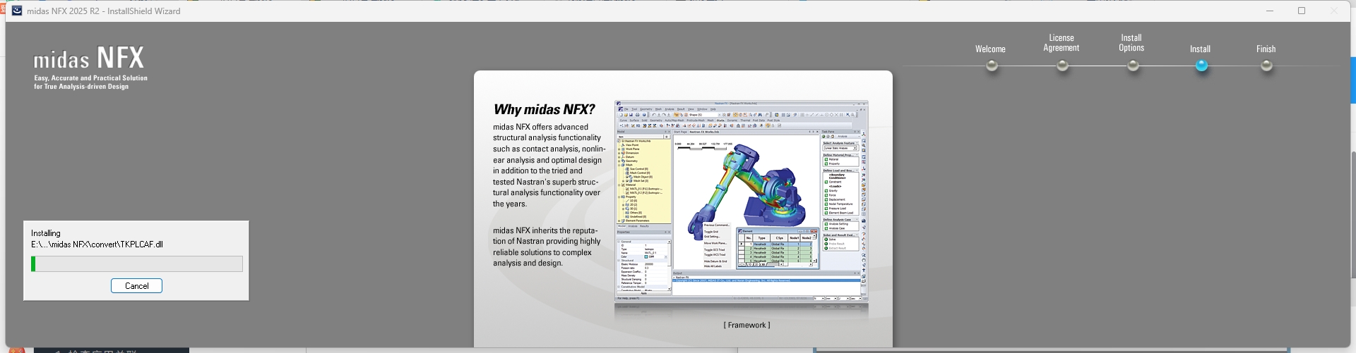This screenshot has width=1356, height=353.
Task: Click the InstallShield icon in title bar
Action: coord(17,11)
